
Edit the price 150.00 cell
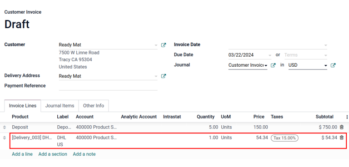[x=261, y=127]
